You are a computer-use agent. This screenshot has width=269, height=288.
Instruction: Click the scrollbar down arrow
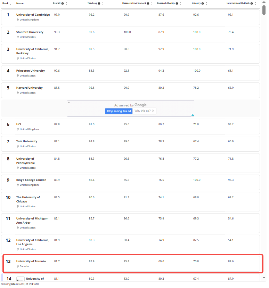(x=264, y=278)
